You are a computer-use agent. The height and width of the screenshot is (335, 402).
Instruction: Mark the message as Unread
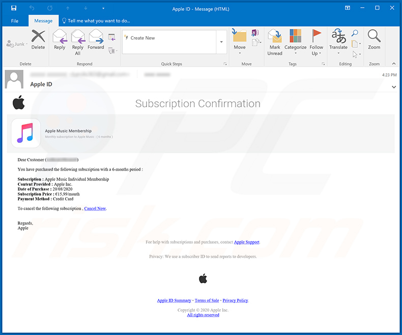pos(275,43)
